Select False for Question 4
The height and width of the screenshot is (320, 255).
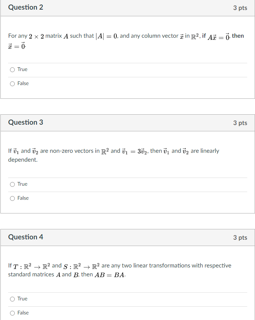[12, 313]
